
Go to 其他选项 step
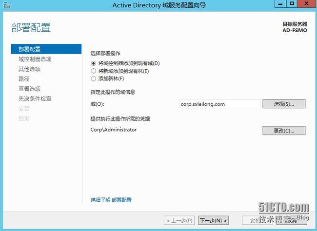30,69
